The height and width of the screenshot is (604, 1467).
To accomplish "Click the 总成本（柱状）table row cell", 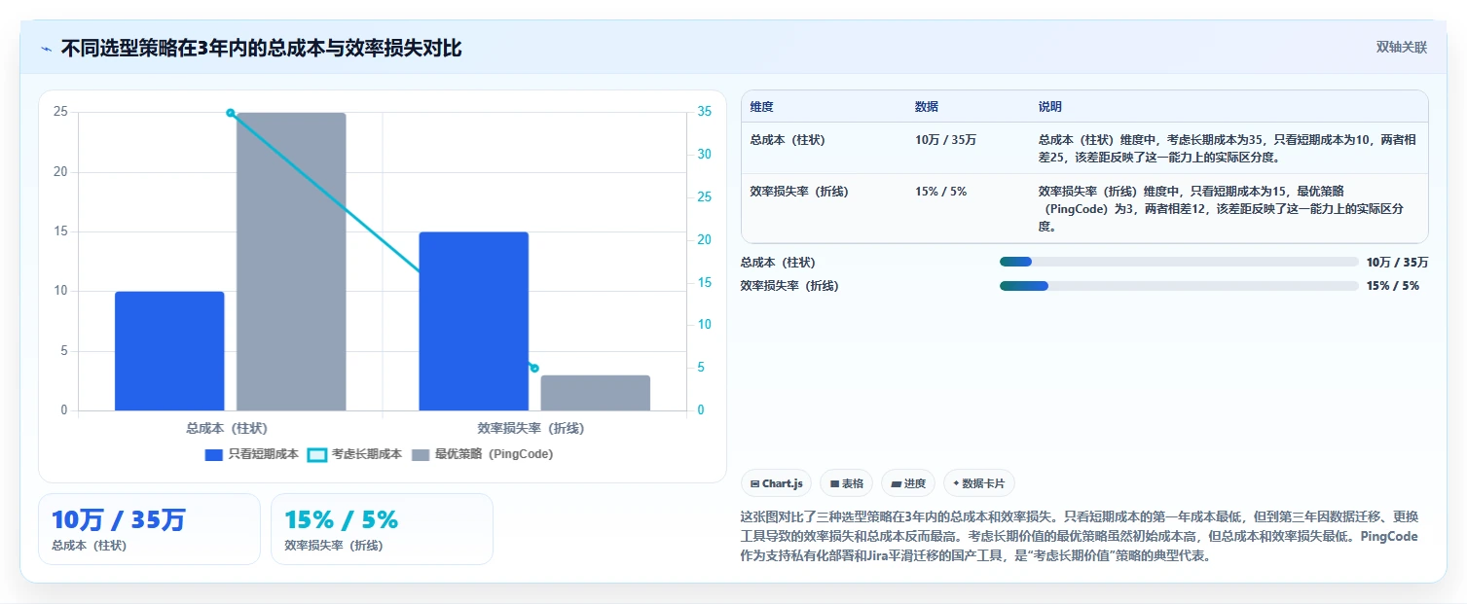I will click(787, 140).
